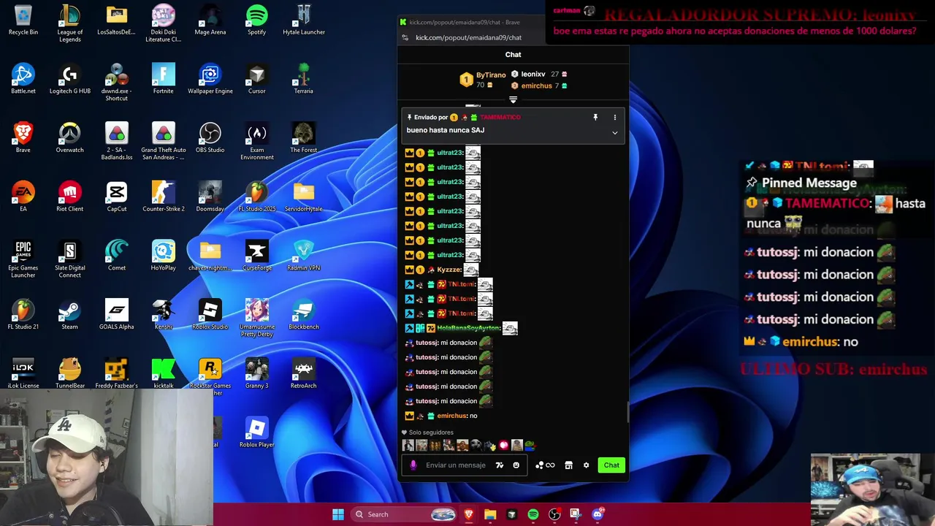
Task: Open the Cursor desktop shortcut
Action: pos(256,79)
